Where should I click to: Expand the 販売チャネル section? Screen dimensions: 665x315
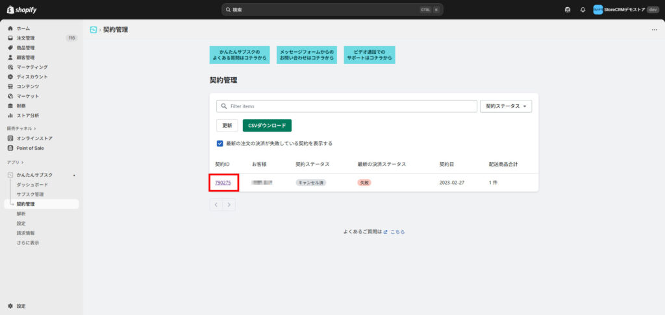(x=21, y=128)
